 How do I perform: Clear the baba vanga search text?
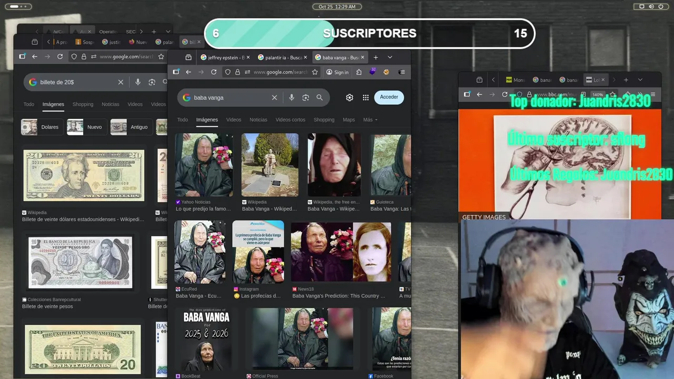click(274, 97)
